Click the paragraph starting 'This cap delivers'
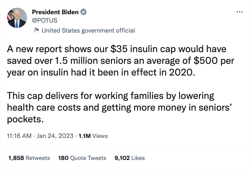This screenshot has width=251, height=170. 119,108
